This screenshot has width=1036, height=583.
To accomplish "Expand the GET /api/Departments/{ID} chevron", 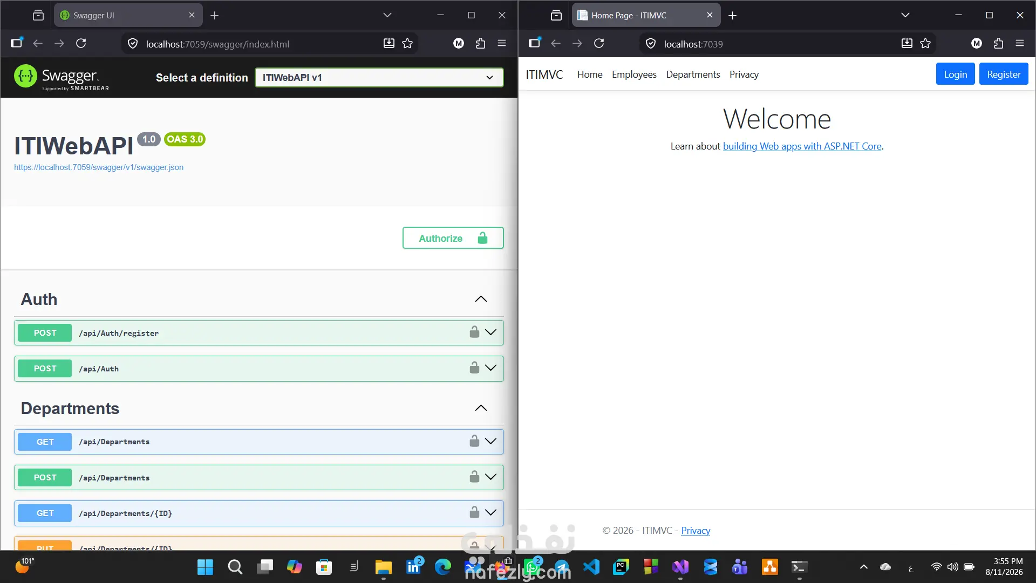I will 490,513.
